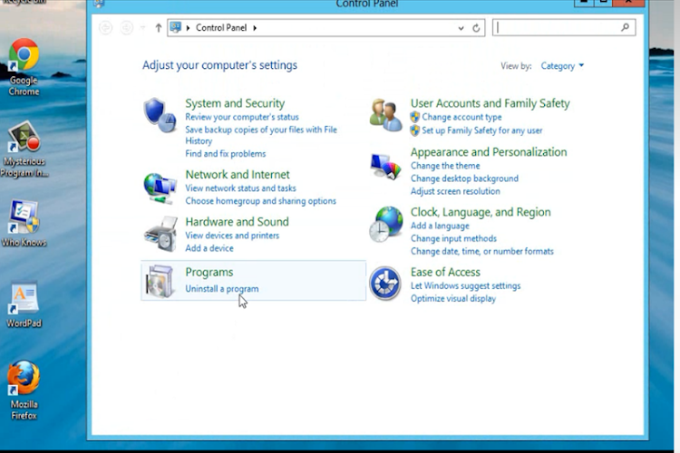Click Change account type link text
The height and width of the screenshot is (453, 680).
461,117
